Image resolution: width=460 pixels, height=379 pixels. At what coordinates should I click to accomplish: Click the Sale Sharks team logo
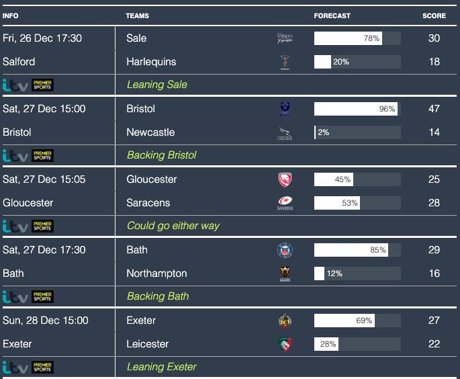click(x=285, y=38)
